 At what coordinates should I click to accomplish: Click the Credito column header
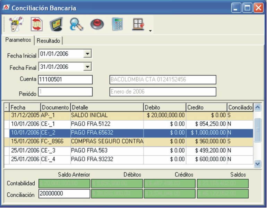pos(207,107)
